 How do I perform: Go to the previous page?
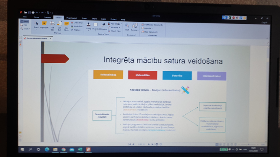[x=133, y=144]
